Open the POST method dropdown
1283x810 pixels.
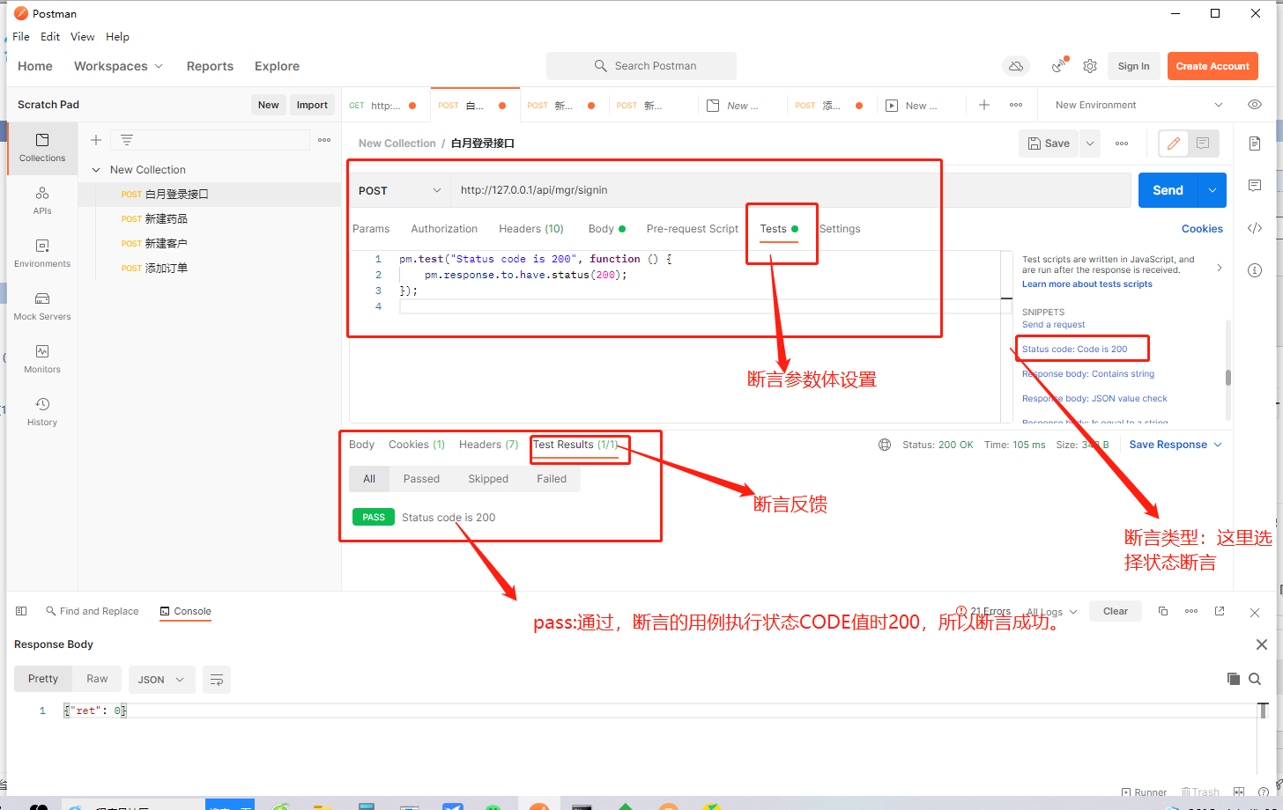[400, 190]
